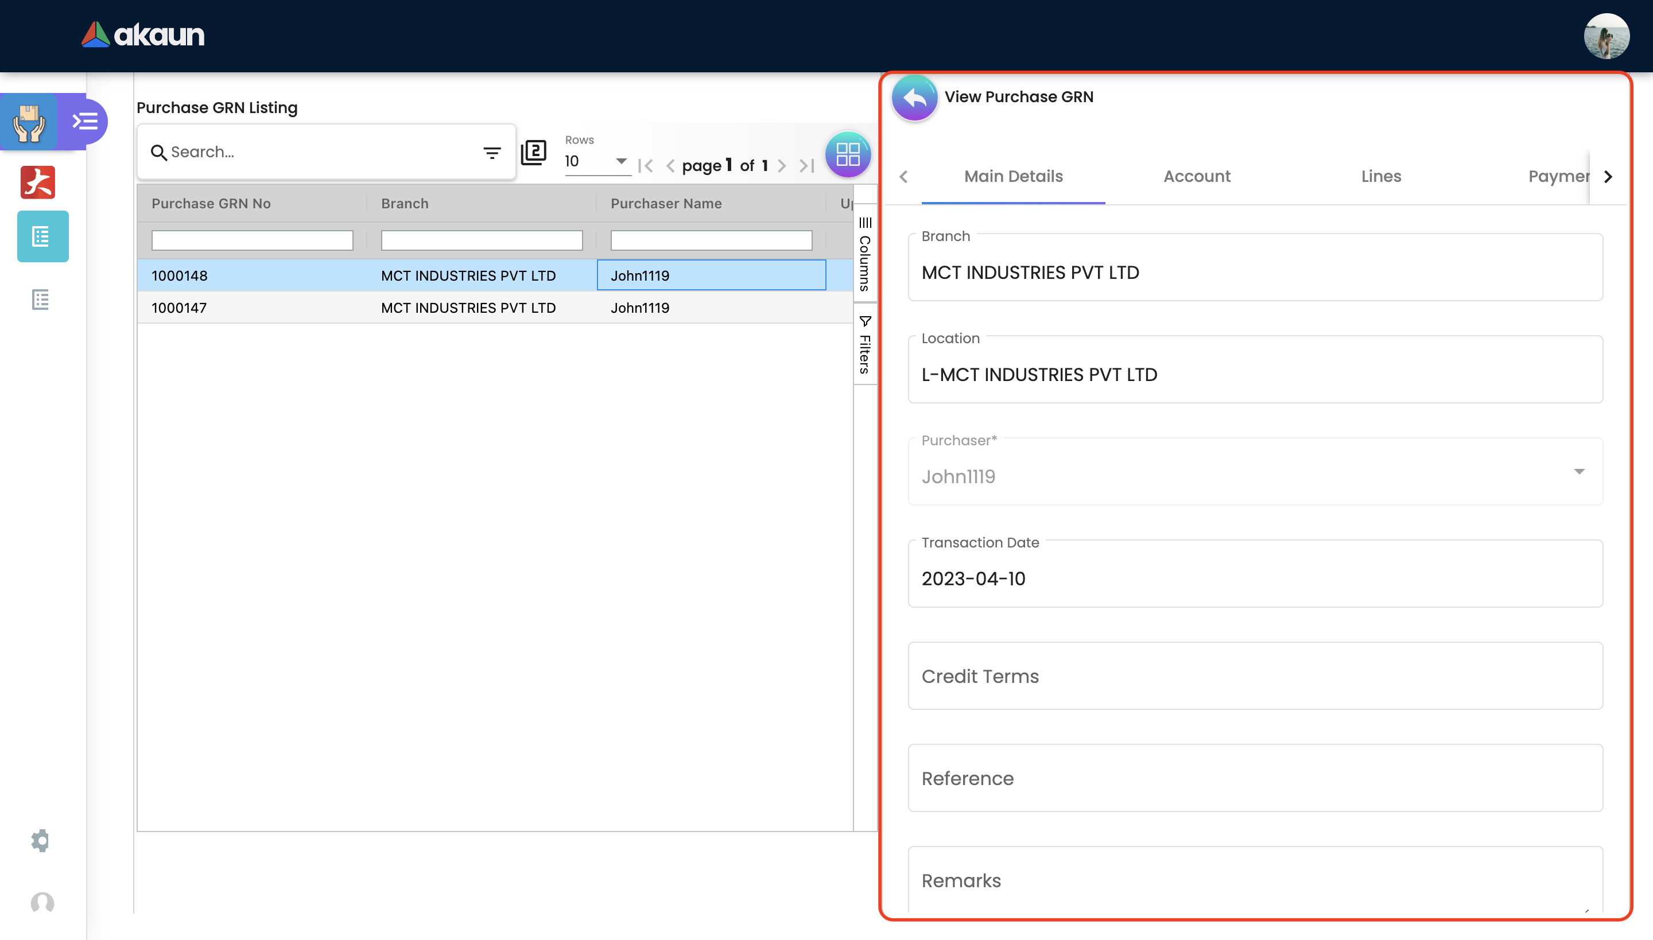Image resolution: width=1653 pixels, height=940 pixels.
Task: Click the grid view round button
Action: 847,154
